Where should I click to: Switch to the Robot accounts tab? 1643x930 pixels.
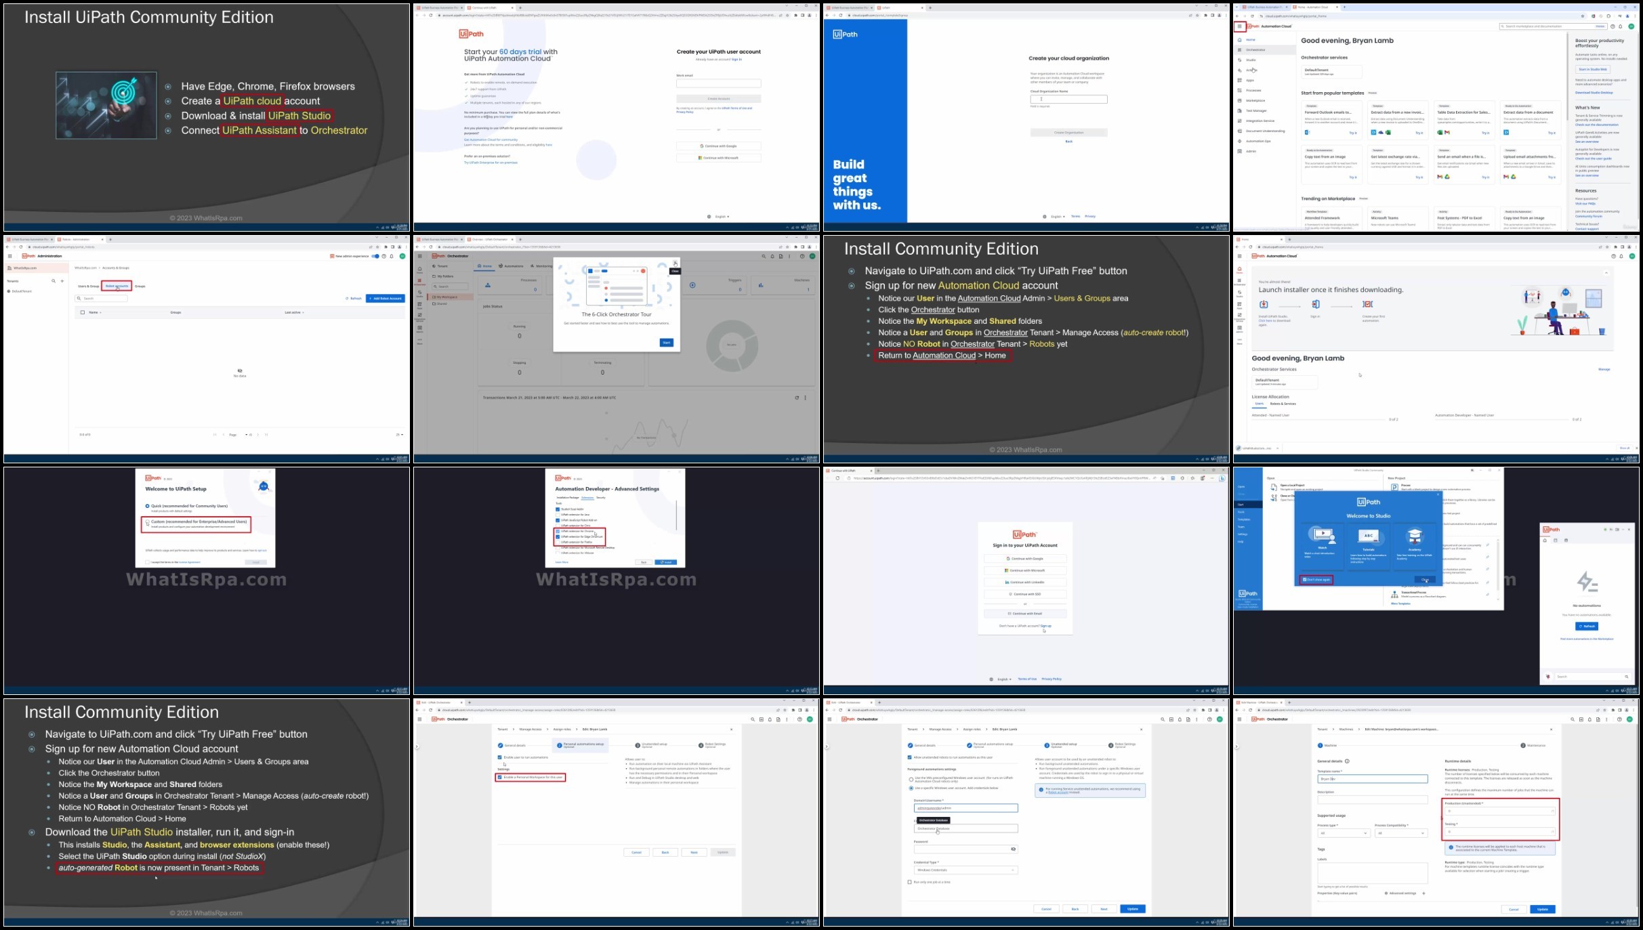click(117, 287)
